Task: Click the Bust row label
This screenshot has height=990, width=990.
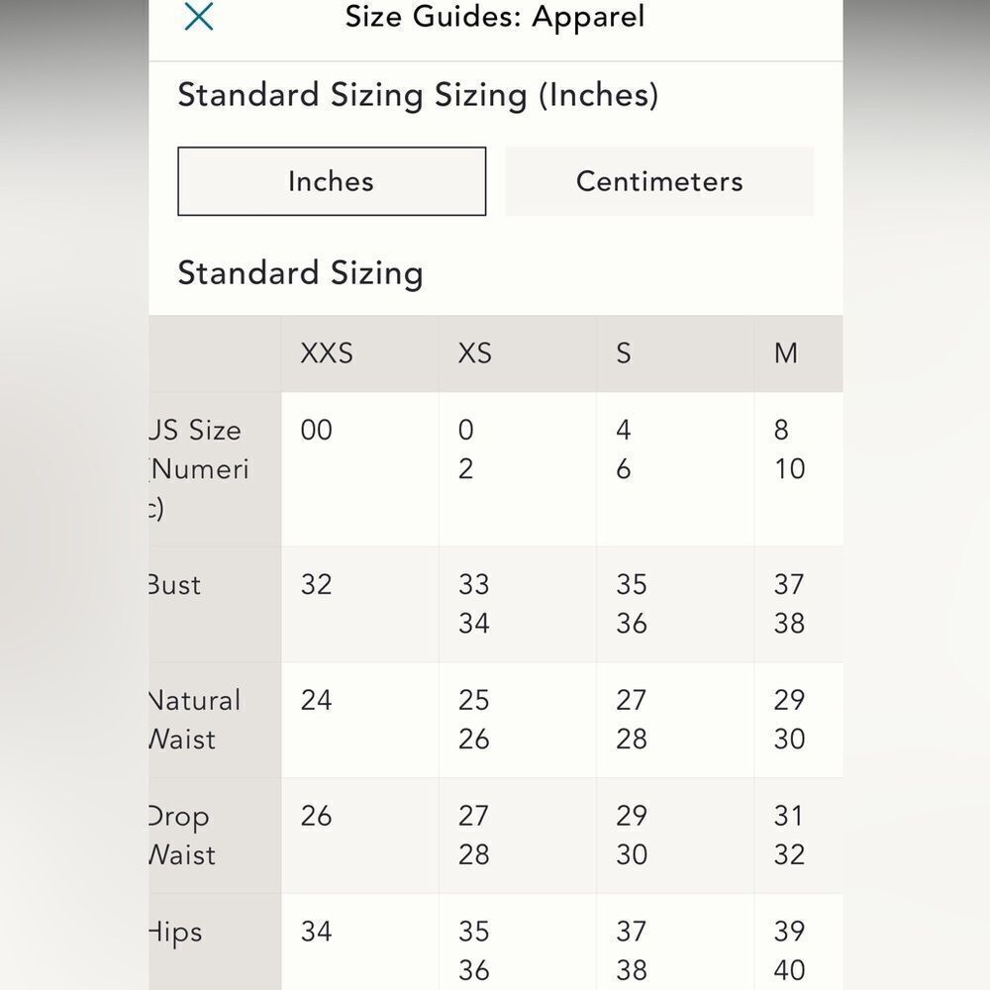Action: click(175, 585)
